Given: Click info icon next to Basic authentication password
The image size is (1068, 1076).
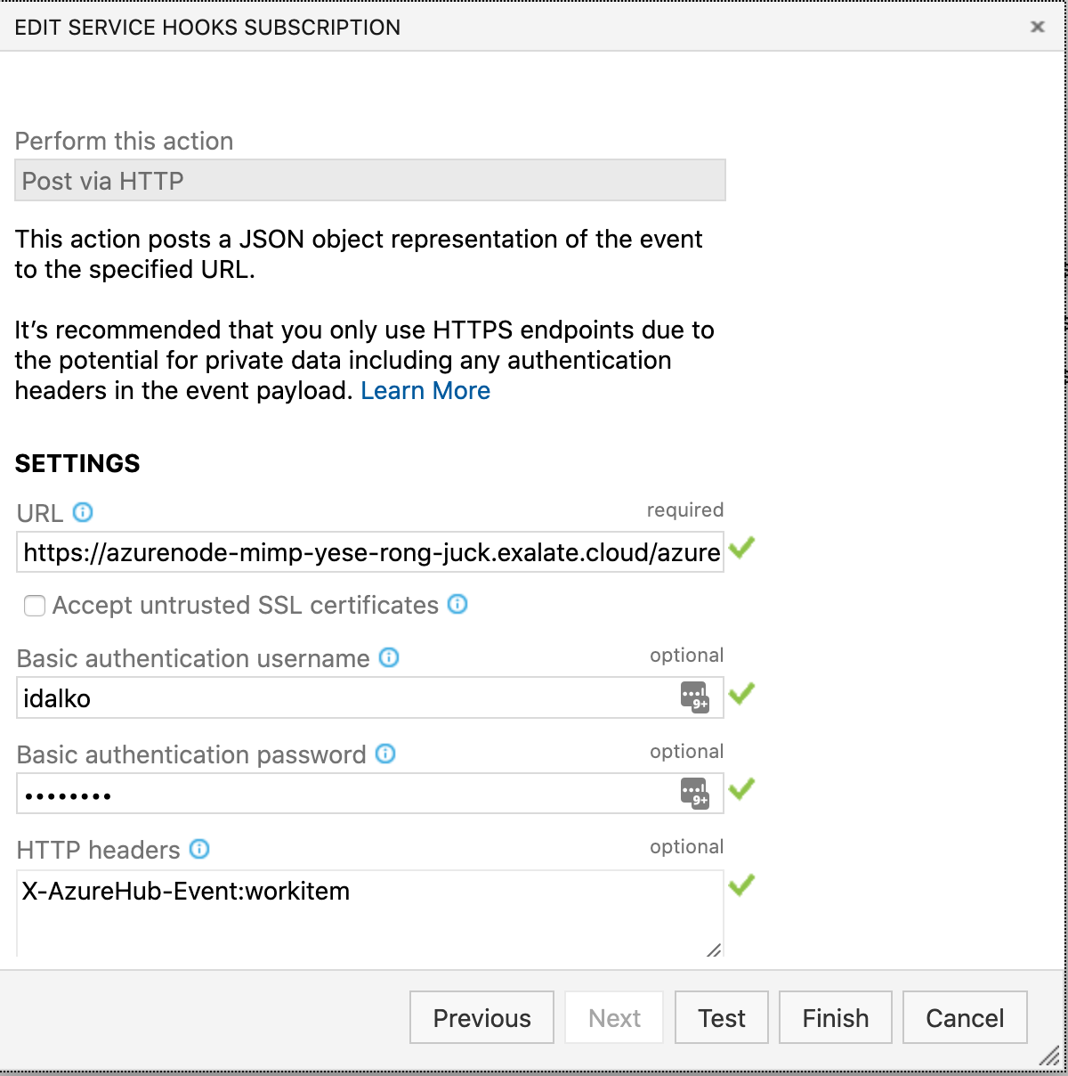Looking at the screenshot, I should click(x=385, y=754).
